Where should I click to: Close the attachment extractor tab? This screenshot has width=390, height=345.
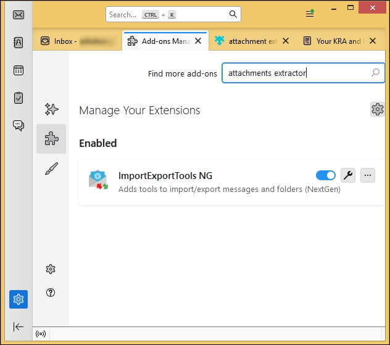pyautogui.click(x=286, y=41)
